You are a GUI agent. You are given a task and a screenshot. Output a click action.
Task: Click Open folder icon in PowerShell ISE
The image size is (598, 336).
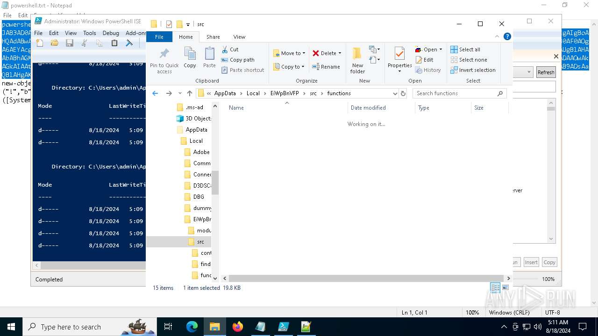(55, 43)
